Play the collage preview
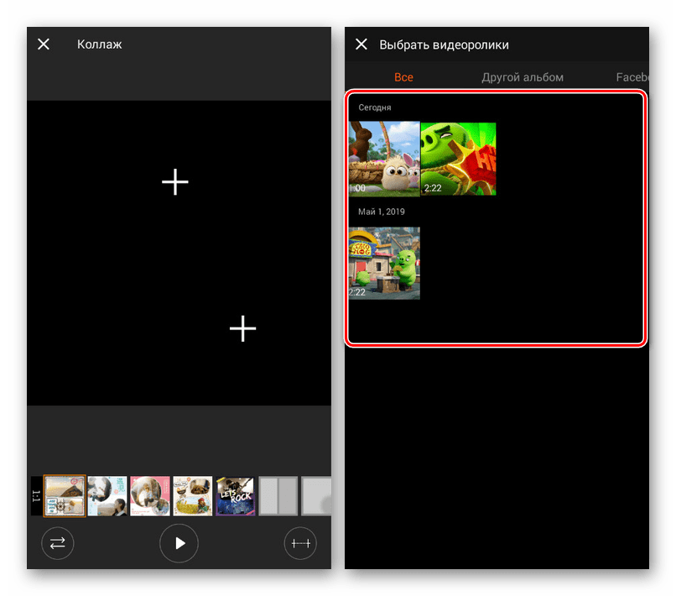Screen dimensions: 676x596 (x=179, y=543)
